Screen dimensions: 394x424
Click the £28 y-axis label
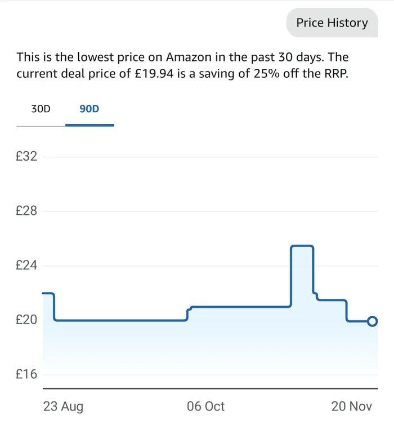point(27,211)
